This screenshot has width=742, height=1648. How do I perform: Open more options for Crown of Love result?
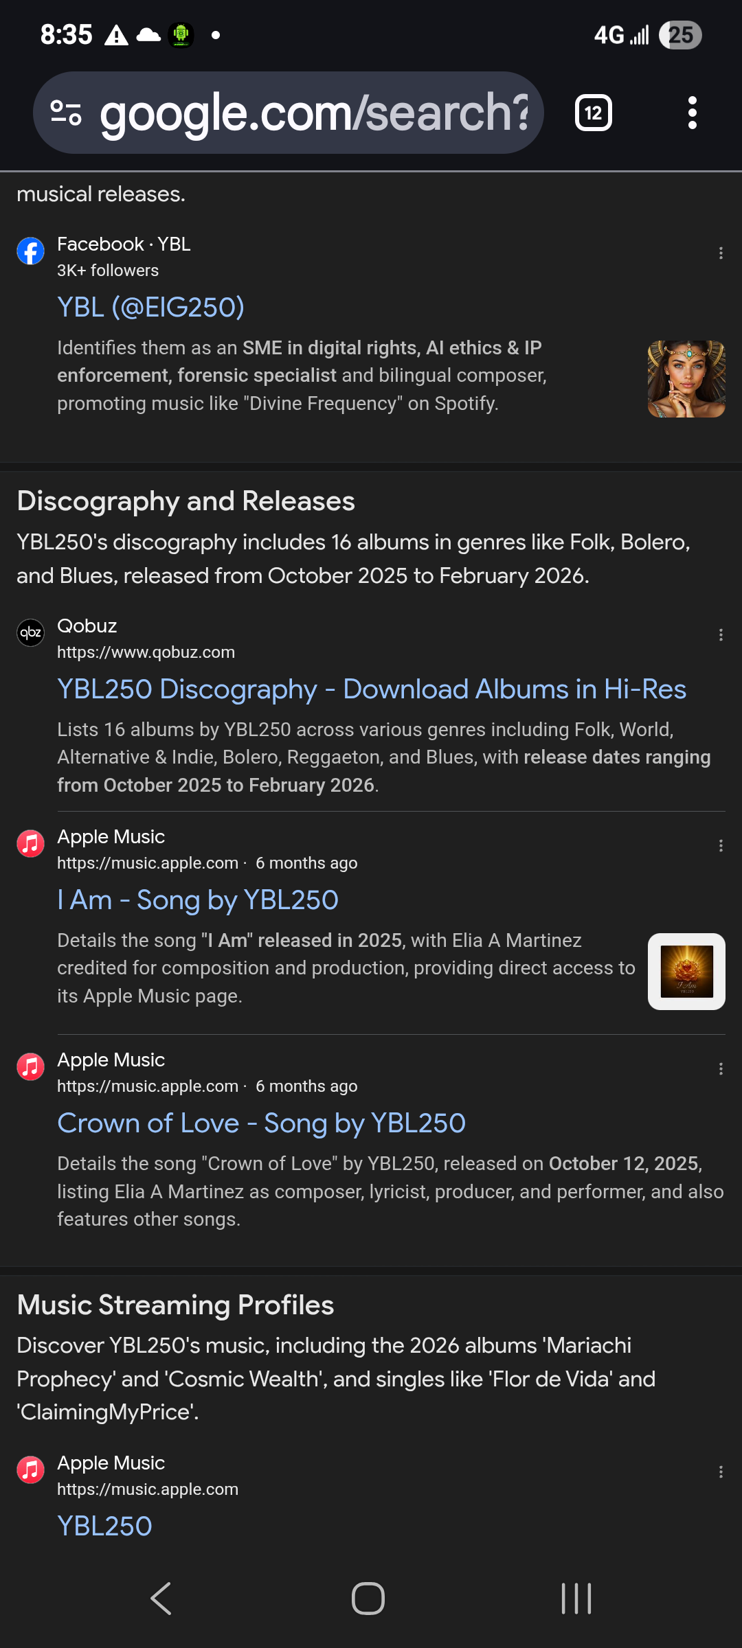[721, 1069]
